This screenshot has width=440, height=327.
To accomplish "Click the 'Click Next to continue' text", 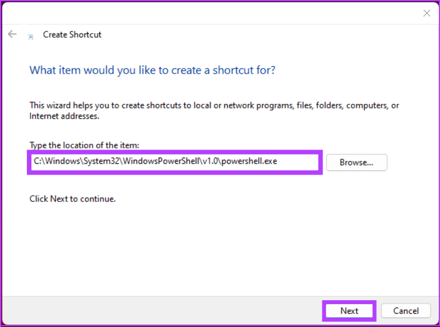I will click(72, 199).
